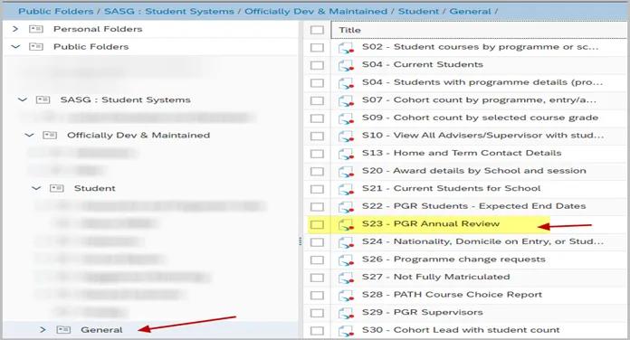Go to Student in the breadcrumb path
Viewport: 630px width, 340px height.
[418, 11]
